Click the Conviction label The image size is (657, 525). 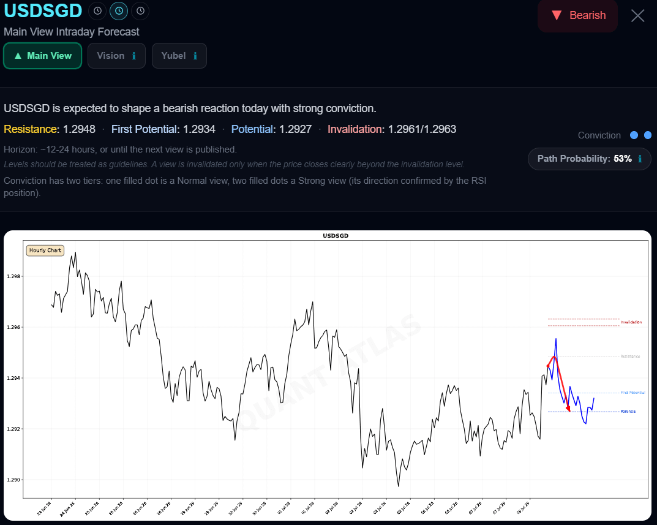coord(599,135)
